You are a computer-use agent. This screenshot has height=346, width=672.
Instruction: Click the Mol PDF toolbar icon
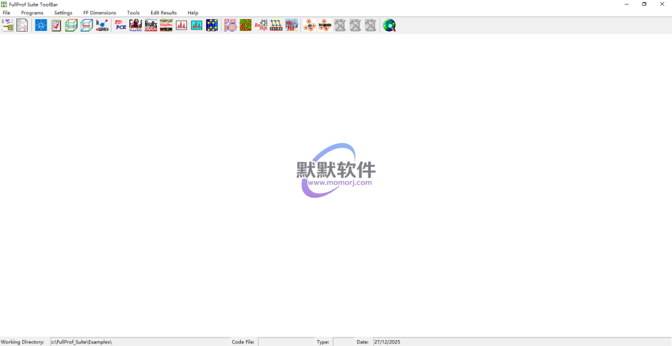[x=291, y=26]
